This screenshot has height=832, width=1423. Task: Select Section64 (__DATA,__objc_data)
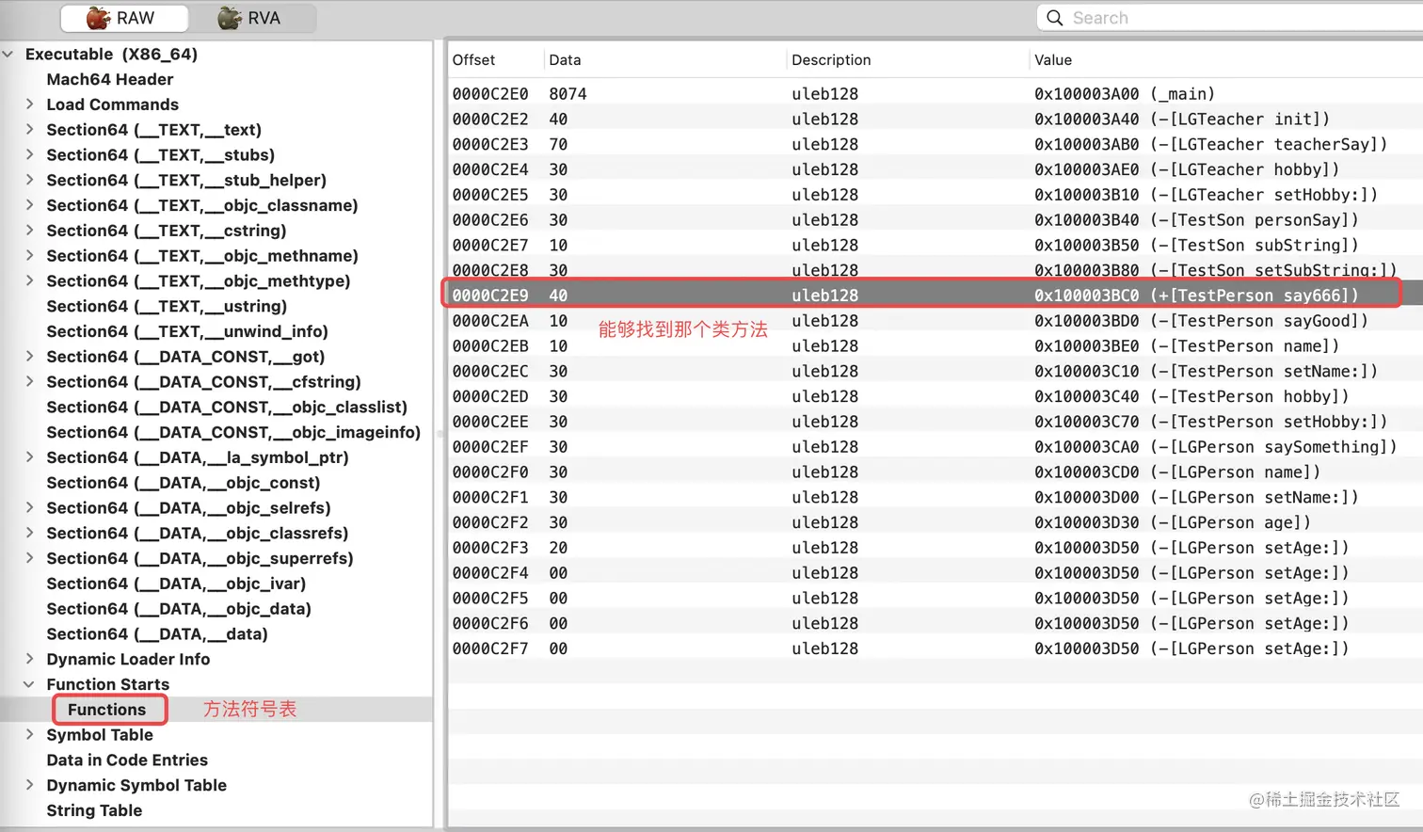(x=179, y=609)
